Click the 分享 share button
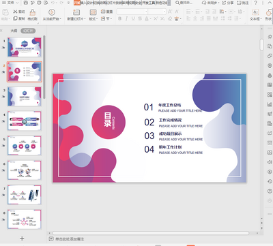The height and width of the screenshot is (246, 273). point(228,3)
